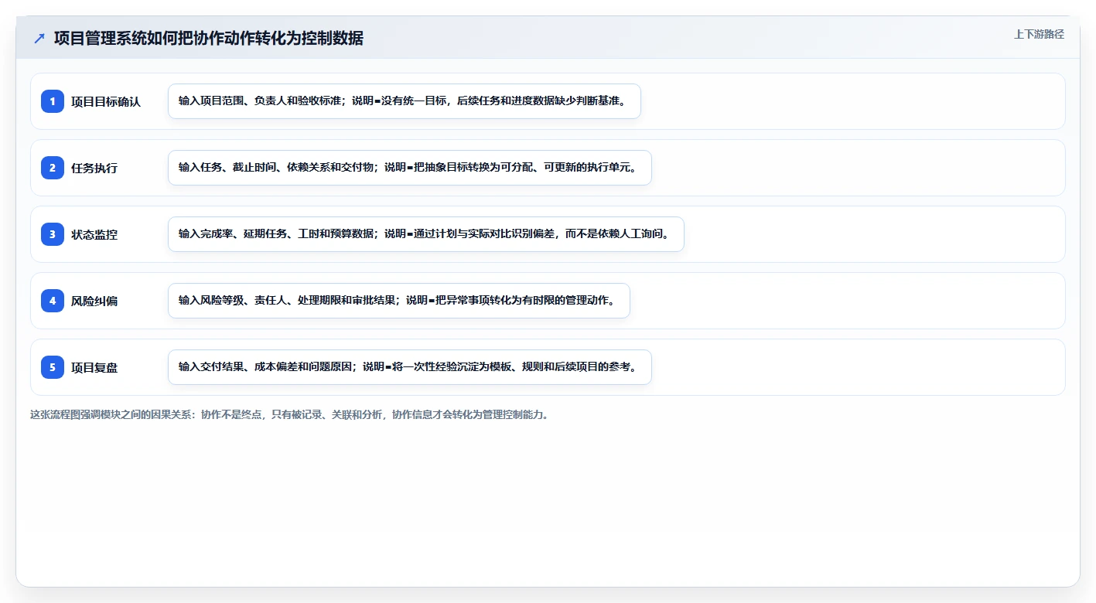Select step badge number 3

(53, 234)
